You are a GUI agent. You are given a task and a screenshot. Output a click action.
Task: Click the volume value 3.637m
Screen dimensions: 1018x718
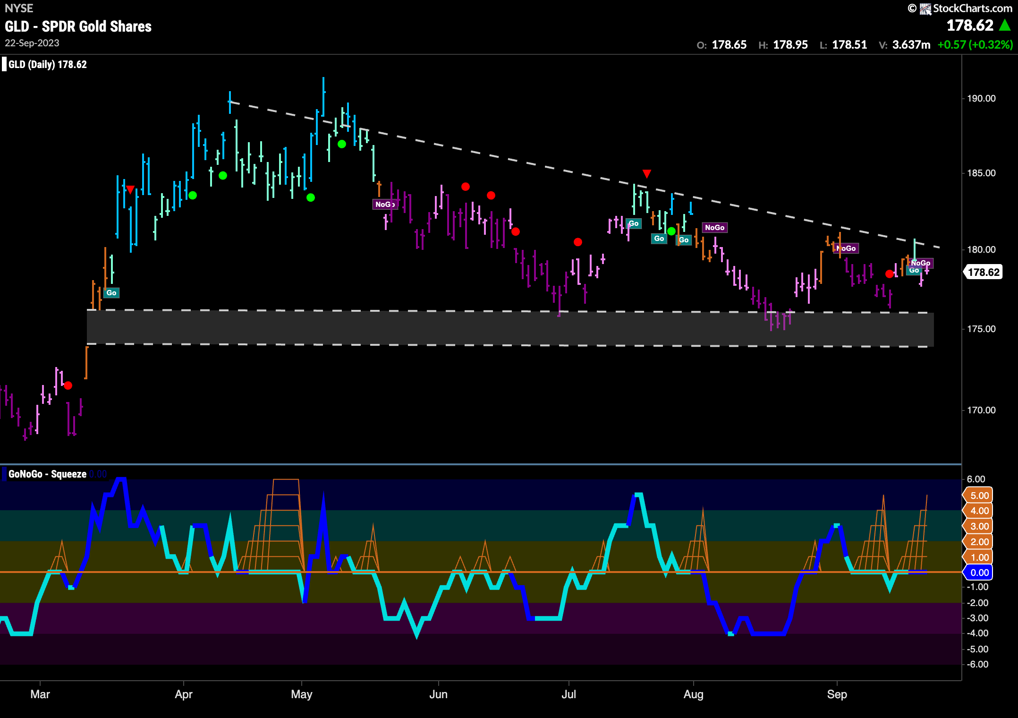coord(911,45)
